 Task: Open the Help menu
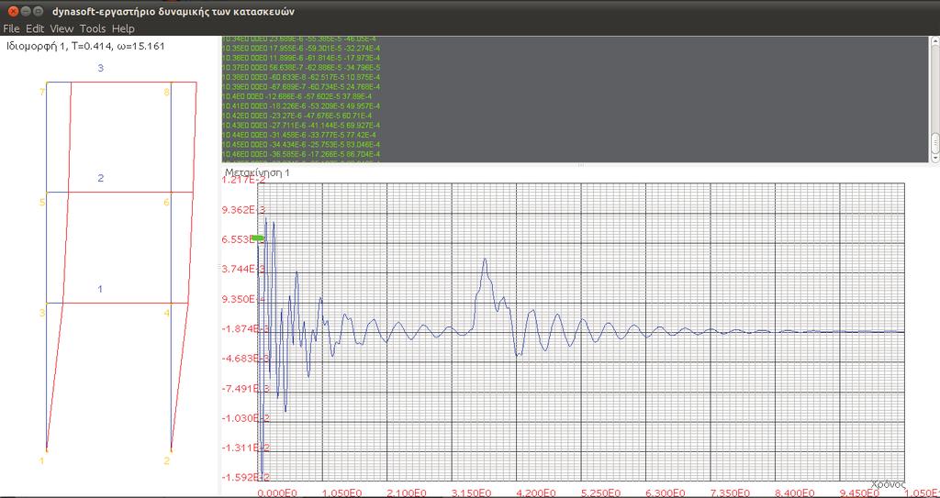pyautogui.click(x=124, y=28)
